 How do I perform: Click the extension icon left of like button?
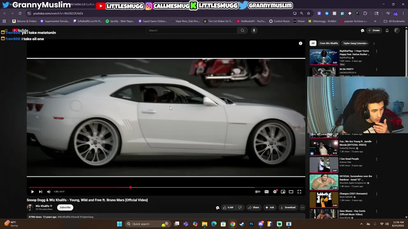point(217,208)
